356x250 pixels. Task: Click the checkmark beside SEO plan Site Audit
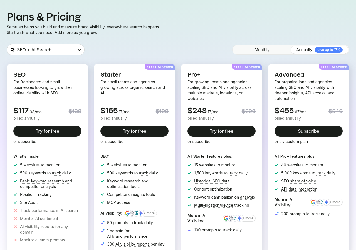click(x=16, y=202)
